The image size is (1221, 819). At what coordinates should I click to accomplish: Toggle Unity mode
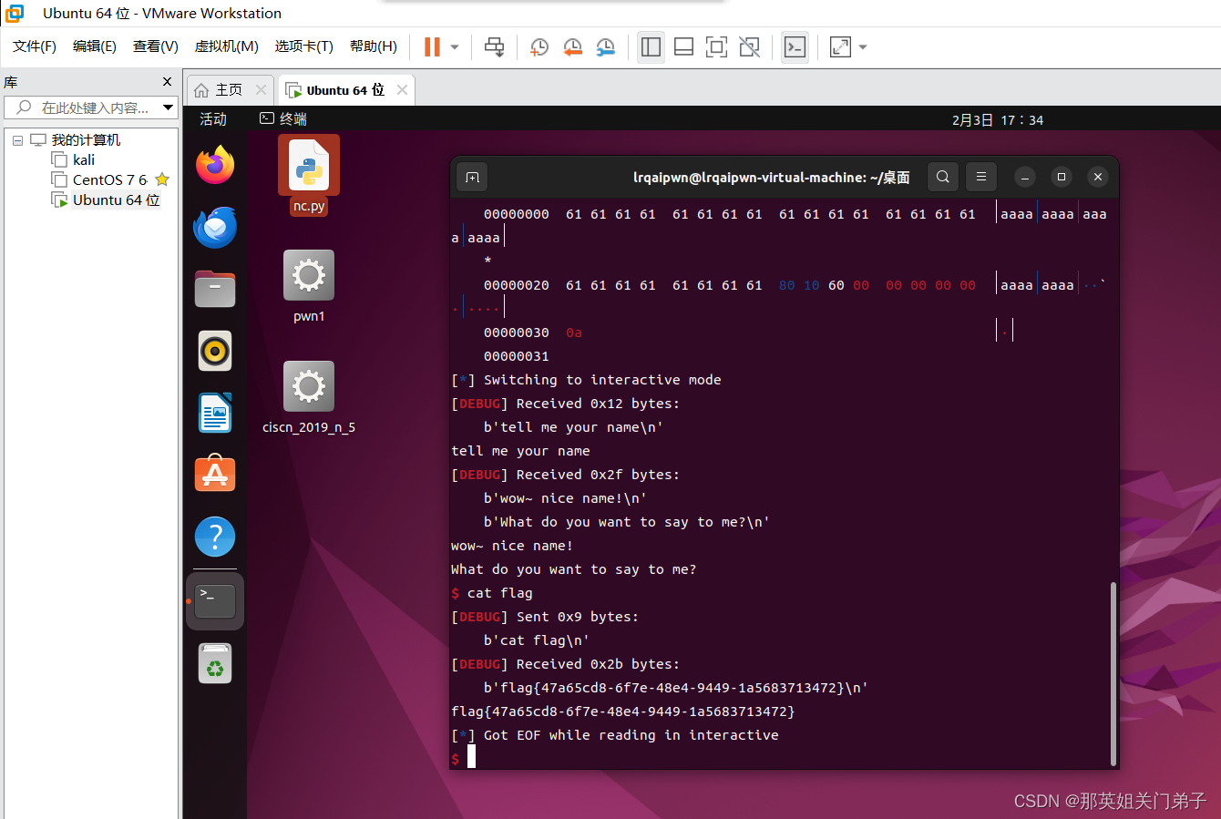[749, 46]
